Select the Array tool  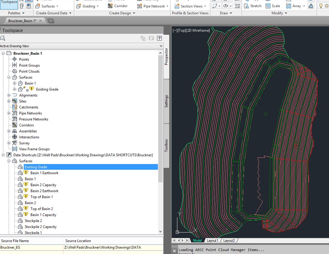pos(294,6)
